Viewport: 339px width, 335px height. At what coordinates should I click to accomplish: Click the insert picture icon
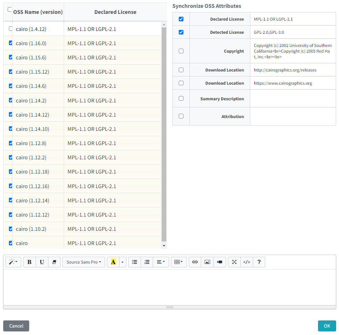[207, 262]
